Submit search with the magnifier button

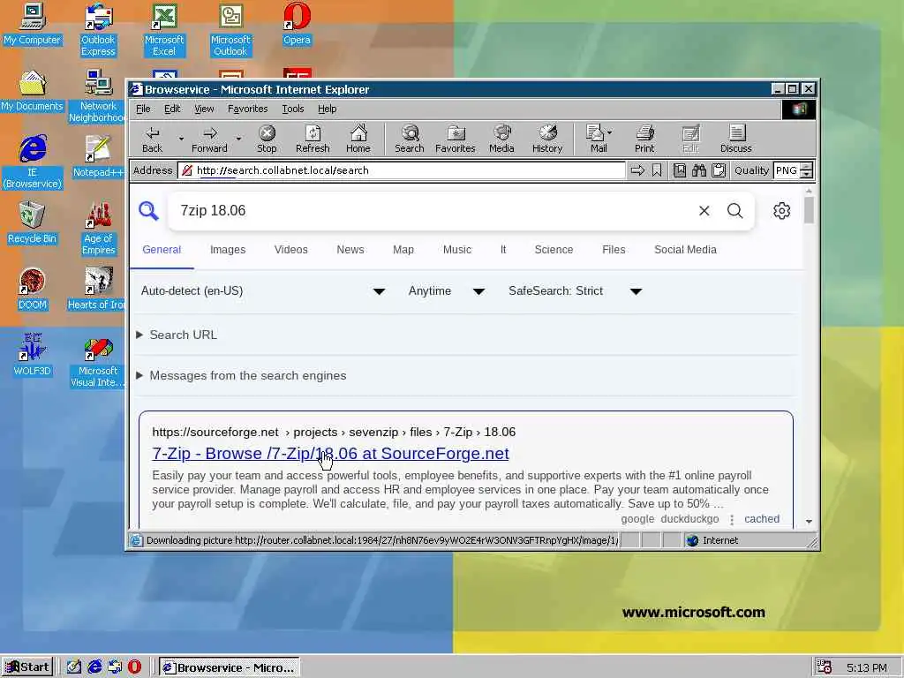(735, 211)
